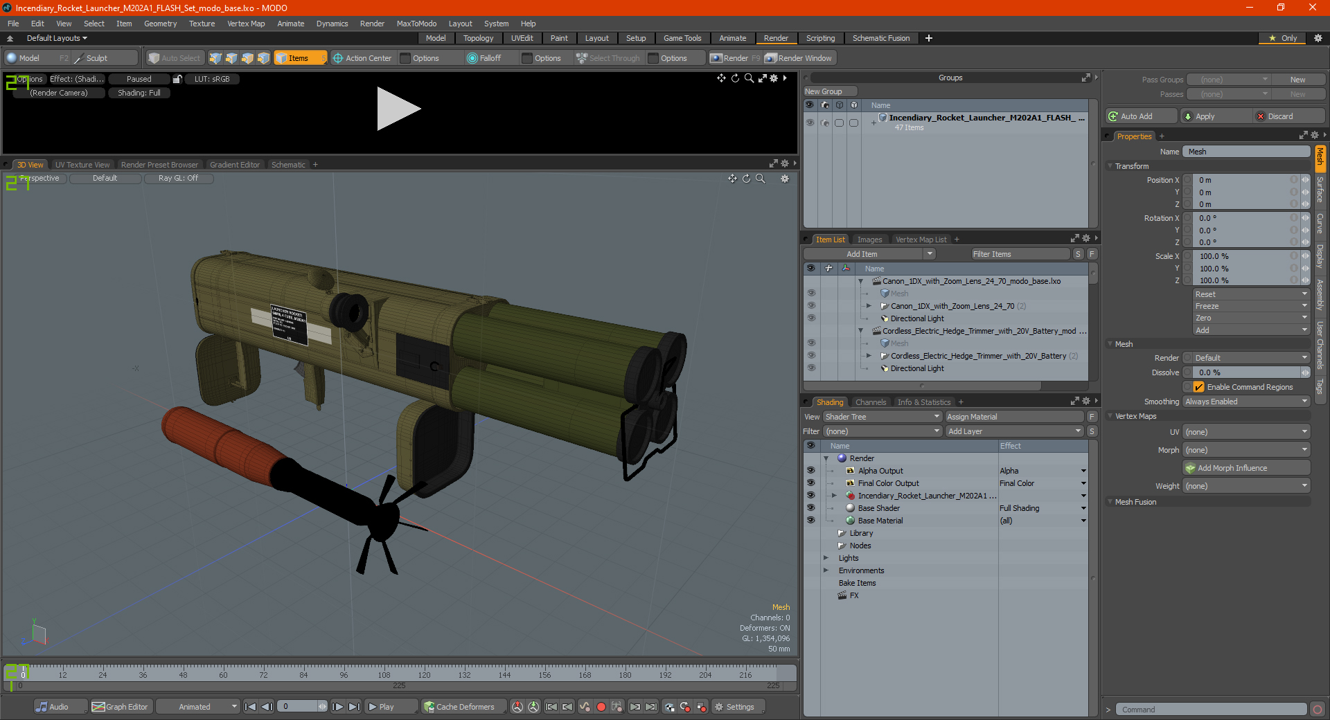Select the Materials selection mode icon
This screenshot has width=1330, height=720.
click(263, 58)
